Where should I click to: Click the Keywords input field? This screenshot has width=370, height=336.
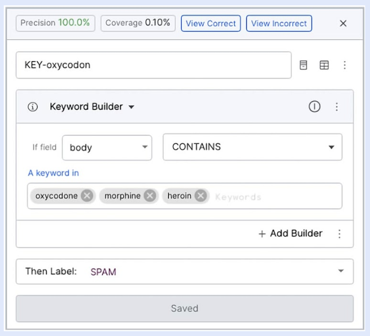[x=273, y=196]
